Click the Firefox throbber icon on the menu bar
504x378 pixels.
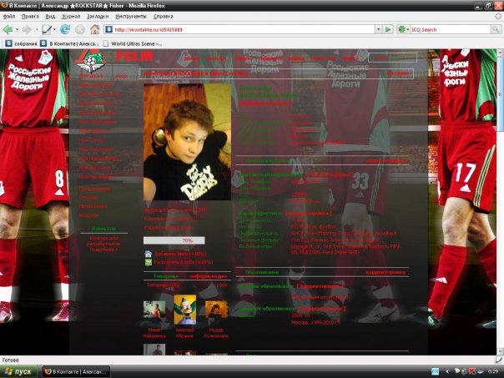click(498, 16)
